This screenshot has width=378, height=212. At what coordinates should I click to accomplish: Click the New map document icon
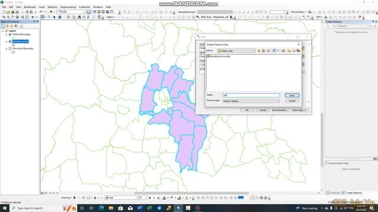point(4,12)
